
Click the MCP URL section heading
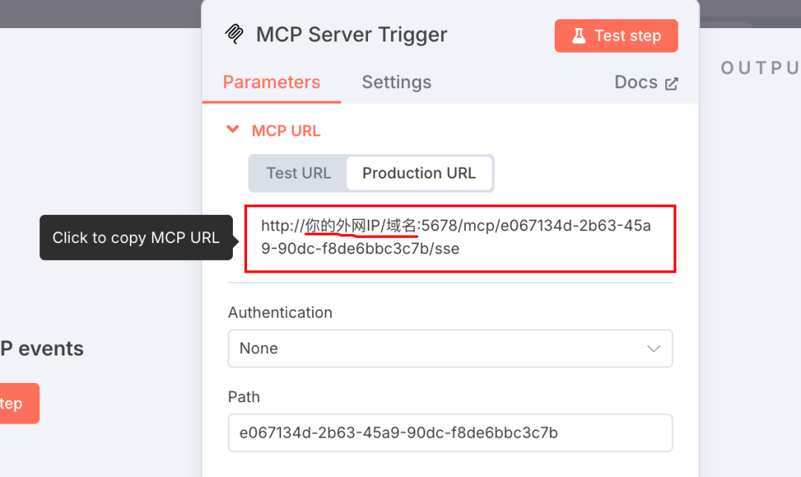point(286,130)
